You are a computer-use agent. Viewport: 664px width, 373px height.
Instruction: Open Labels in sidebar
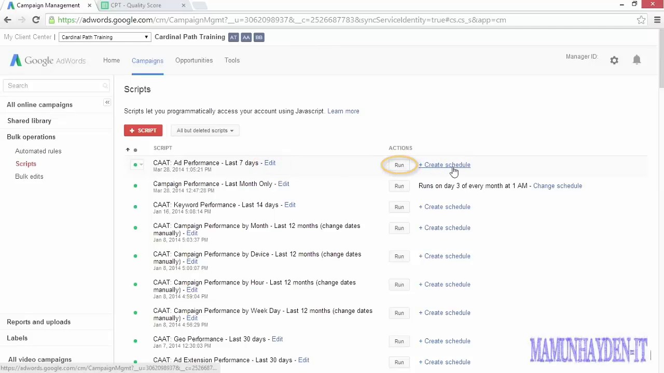(17, 338)
